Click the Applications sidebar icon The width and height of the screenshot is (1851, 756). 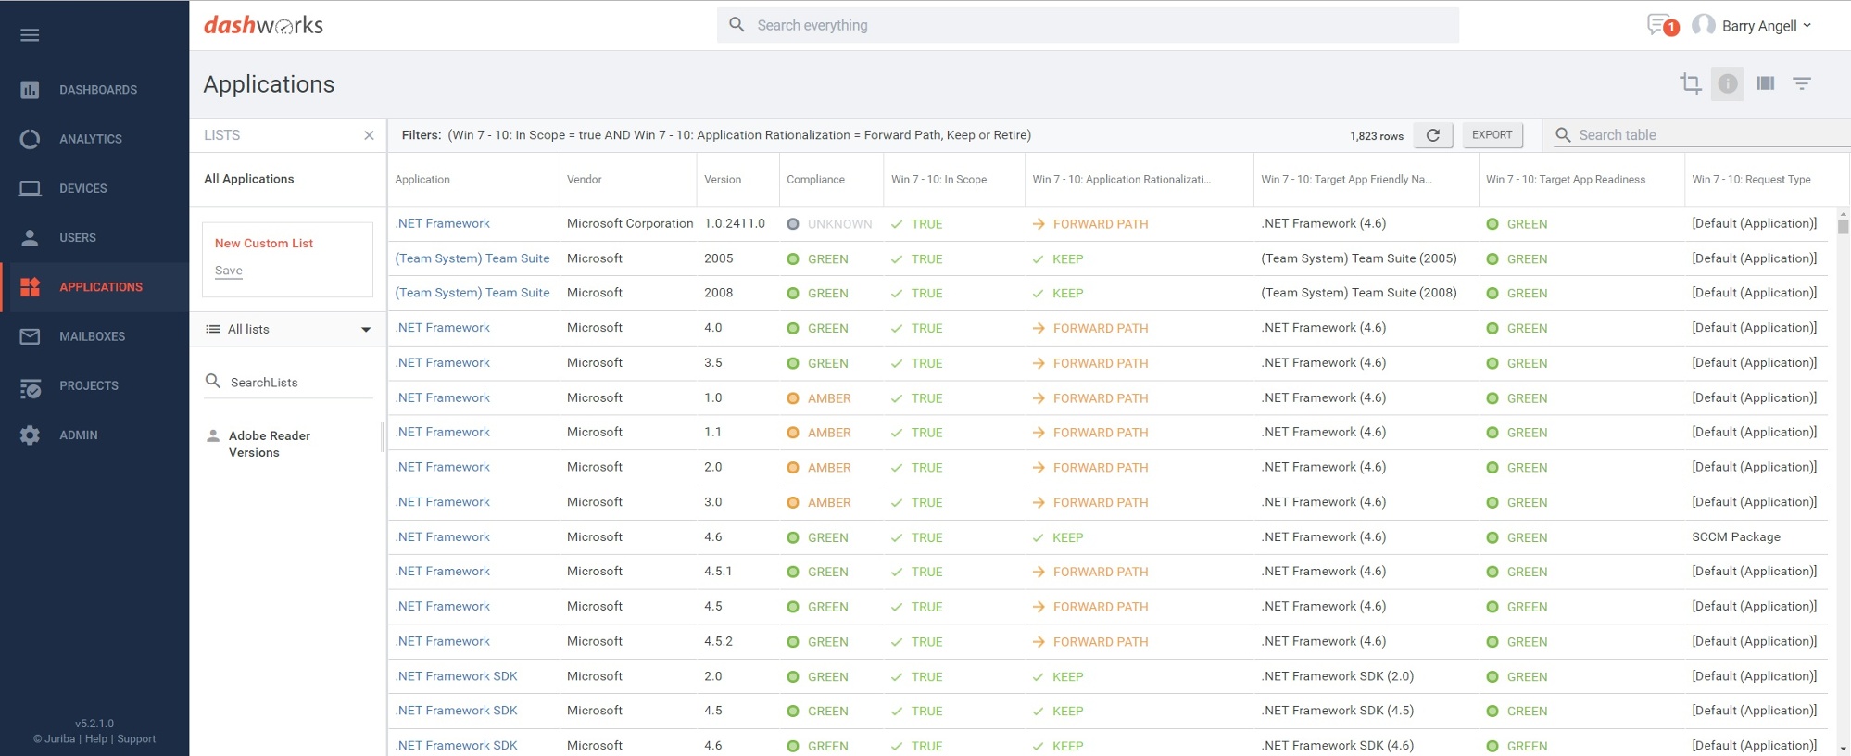click(x=30, y=287)
